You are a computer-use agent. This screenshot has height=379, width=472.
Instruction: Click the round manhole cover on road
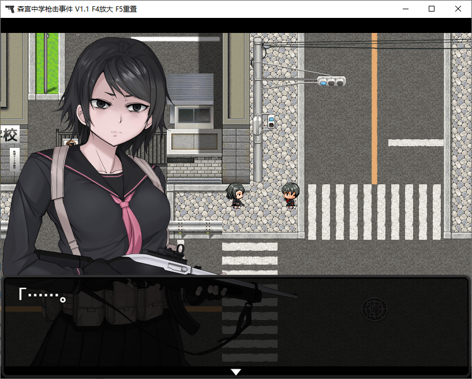pos(373,309)
